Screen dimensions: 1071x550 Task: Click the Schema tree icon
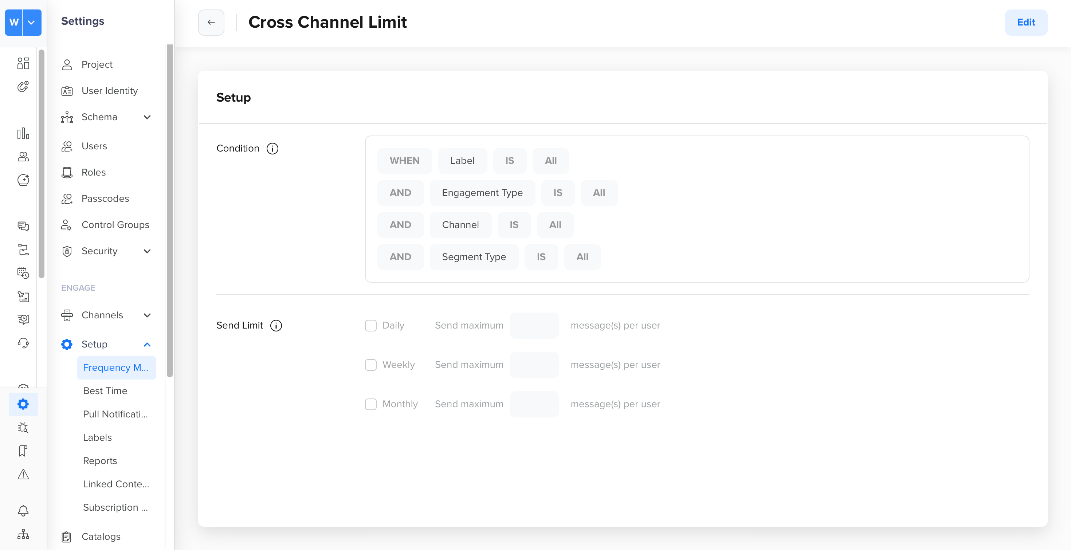pyautogui.click(x=67, y=117)
